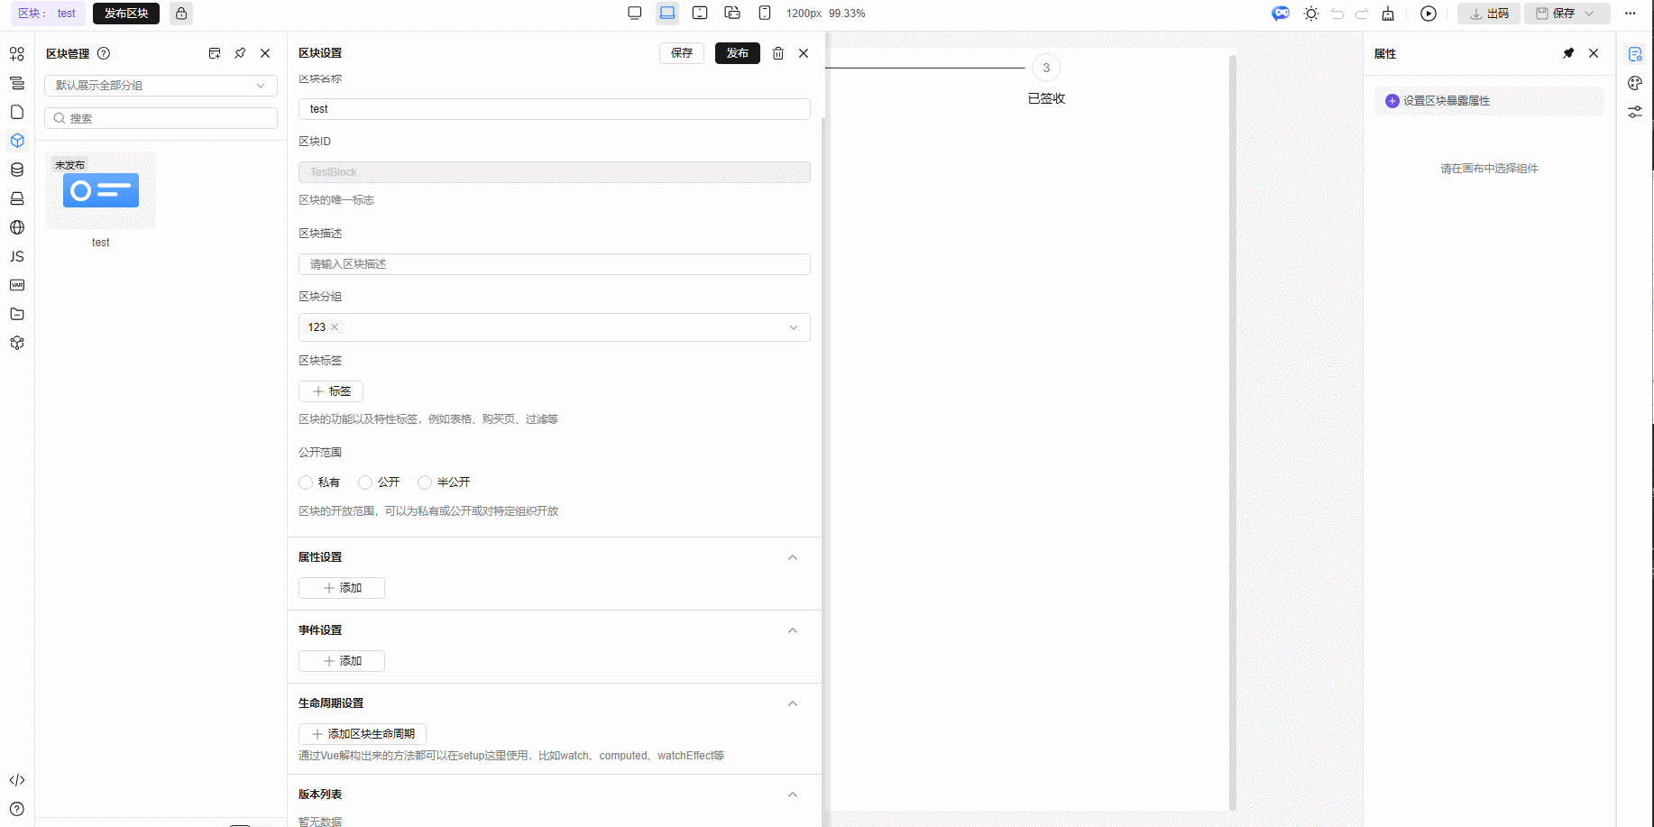Click the 添加区块生命周期 button
The image size is (1654, 827).
[363, 734]
